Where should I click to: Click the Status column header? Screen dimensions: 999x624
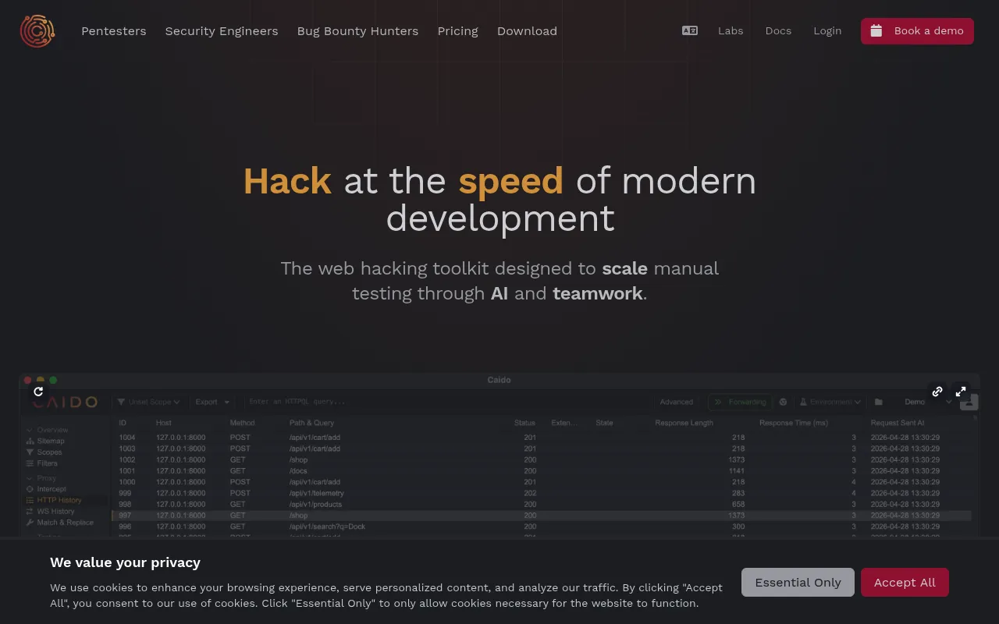click(524, 423)
